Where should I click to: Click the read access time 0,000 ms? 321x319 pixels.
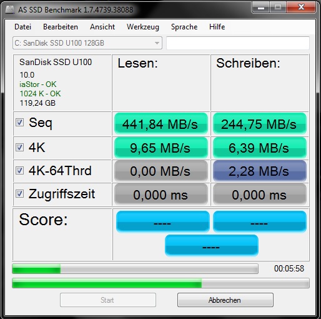(161, 195)
